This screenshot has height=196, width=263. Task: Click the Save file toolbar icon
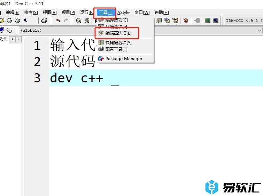coord(9,21)
